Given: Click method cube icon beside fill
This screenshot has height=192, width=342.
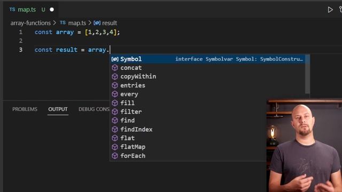Looking at the screenshot, I should pos(115,103).
